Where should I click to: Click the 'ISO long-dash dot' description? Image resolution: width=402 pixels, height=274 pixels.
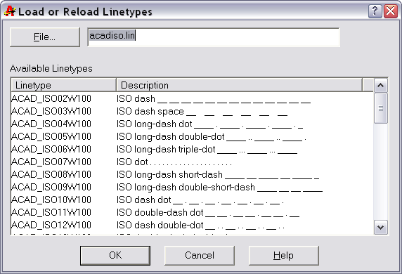click(209, 124)
